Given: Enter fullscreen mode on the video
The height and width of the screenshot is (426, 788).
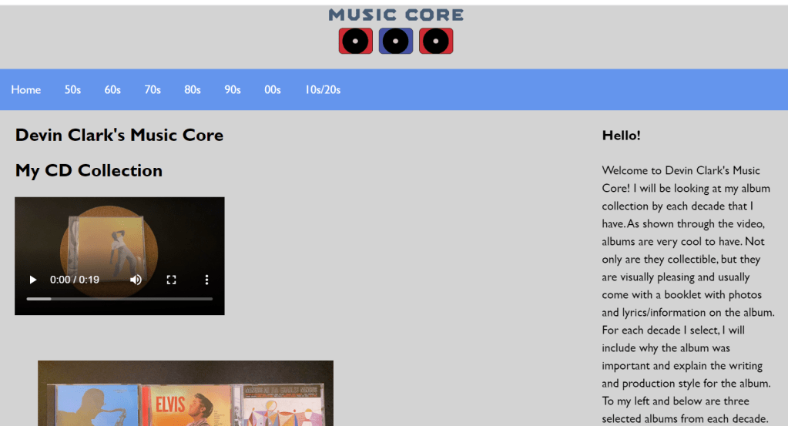Looking at the screenshot, I should pos(172,280).
